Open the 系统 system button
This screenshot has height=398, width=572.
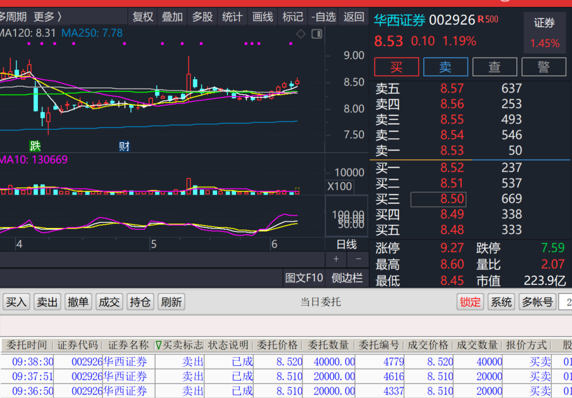click(x=501, y=302)
